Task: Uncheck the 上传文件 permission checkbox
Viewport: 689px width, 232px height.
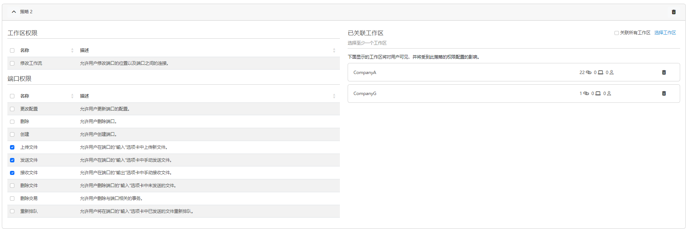Action: pos(12,147)
